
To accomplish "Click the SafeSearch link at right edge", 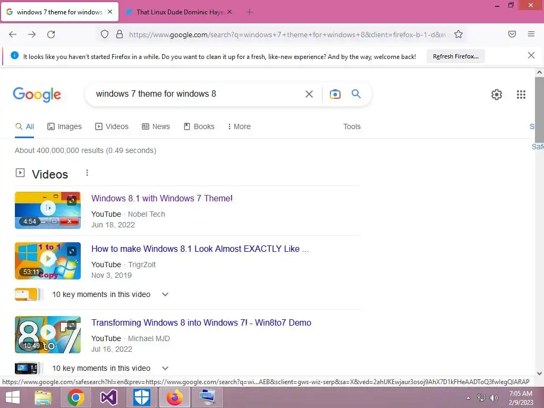I will [538, 147].
